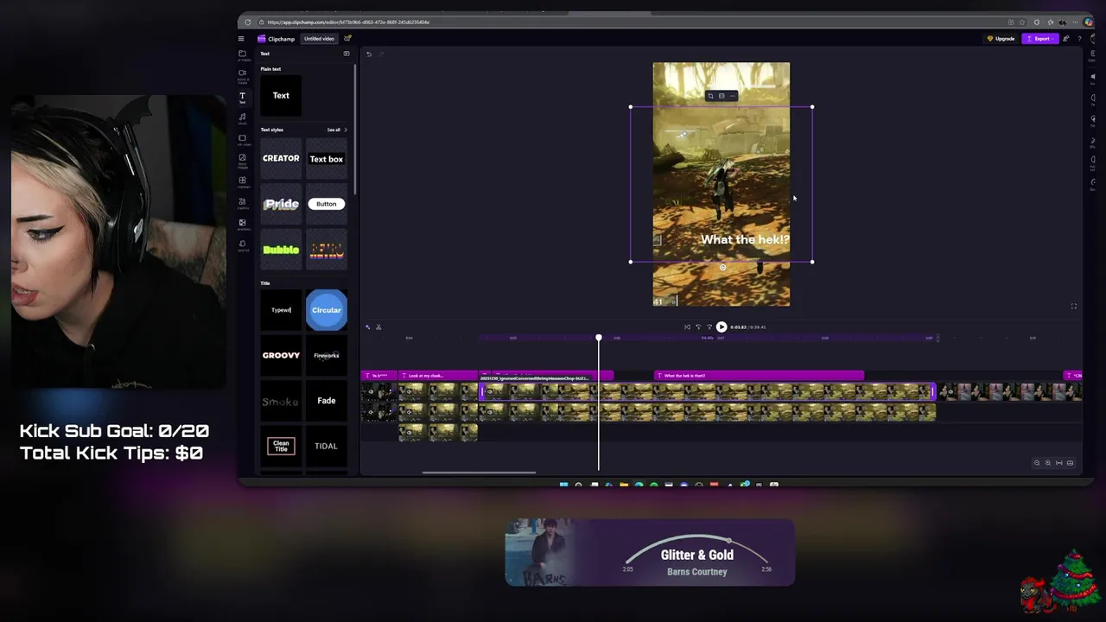Click the timeline horizontal scrollbar
This screenshot has width=1106, height=622.
coord(479,473)
